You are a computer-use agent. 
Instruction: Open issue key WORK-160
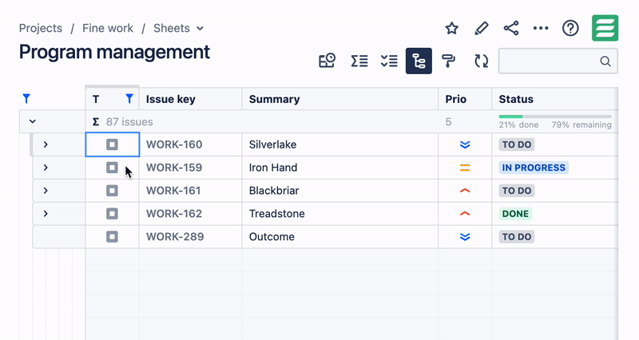[x=174, y=144]
